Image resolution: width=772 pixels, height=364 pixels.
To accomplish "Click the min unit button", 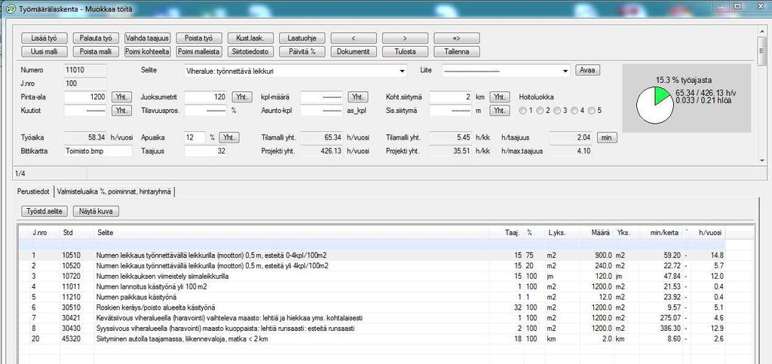I will 607,138.
